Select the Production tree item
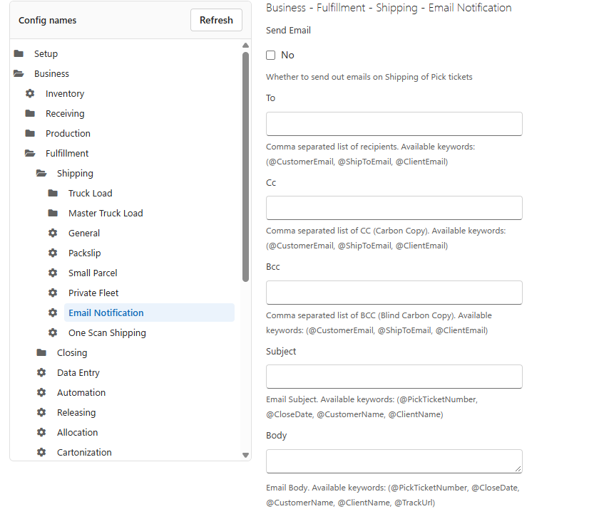The image size is (594, 509). [68, 134]
